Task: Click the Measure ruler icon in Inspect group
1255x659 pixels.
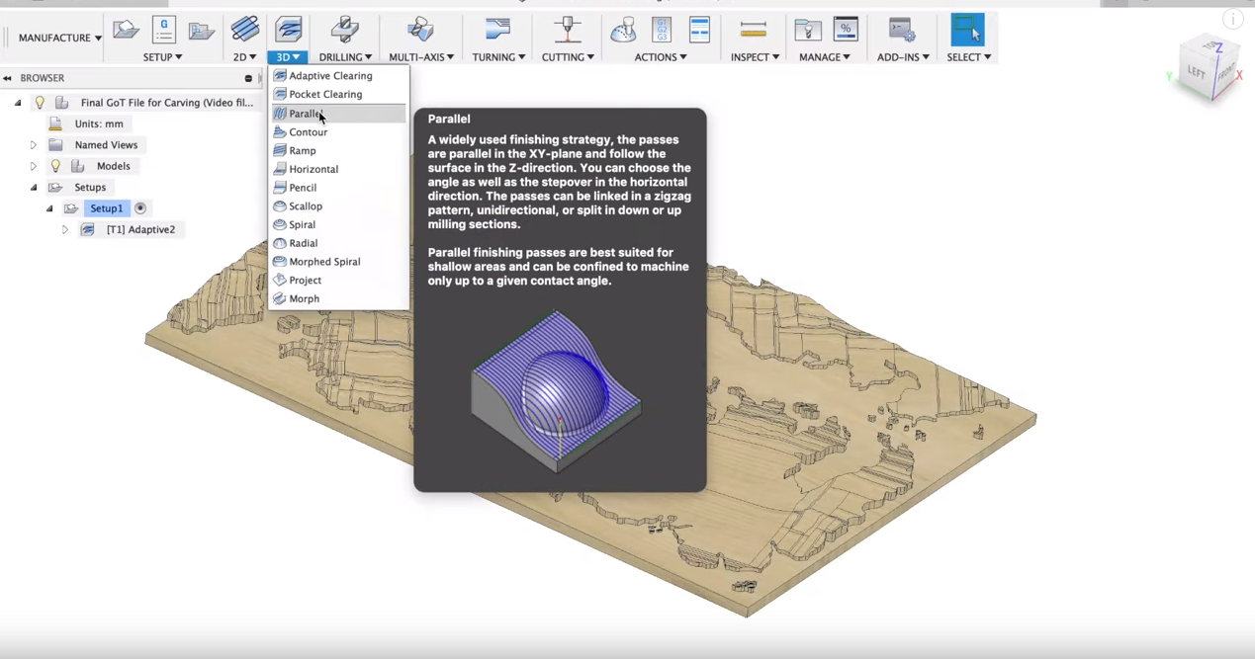Action: pos(754,30)
